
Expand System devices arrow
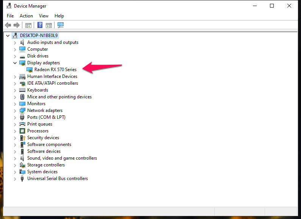[15, 172]
